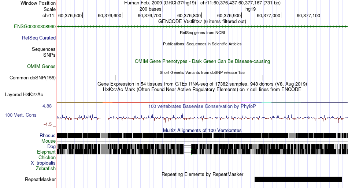
Task: Open the RefSeq Curated track label
Action: pos(38,38)
